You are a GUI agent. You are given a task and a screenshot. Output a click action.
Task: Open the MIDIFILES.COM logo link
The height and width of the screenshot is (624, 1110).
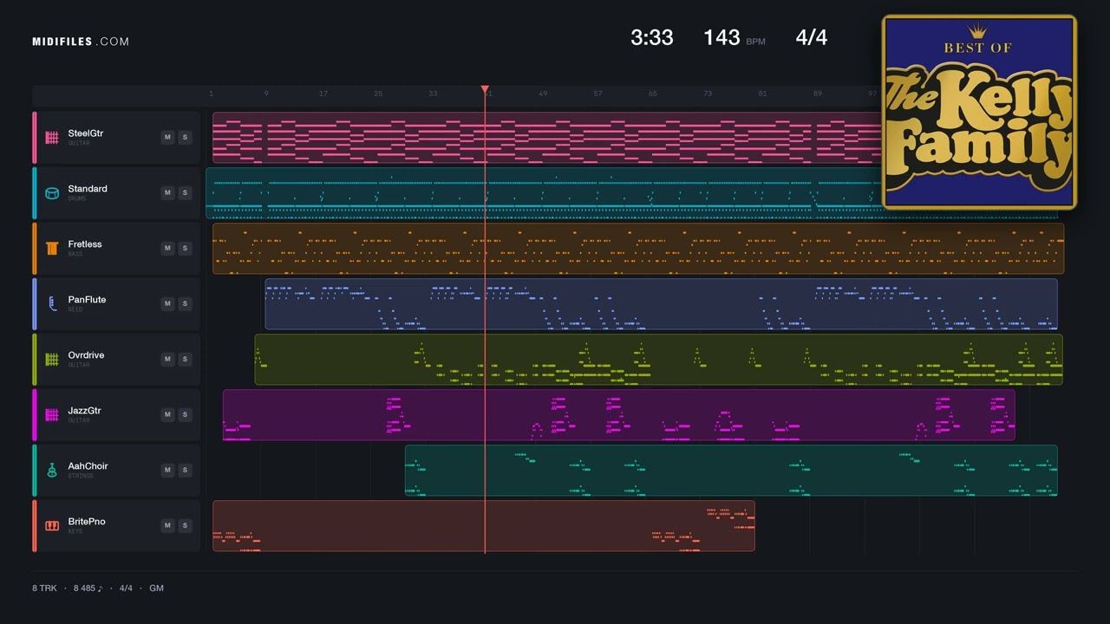(x=81, y=42)
